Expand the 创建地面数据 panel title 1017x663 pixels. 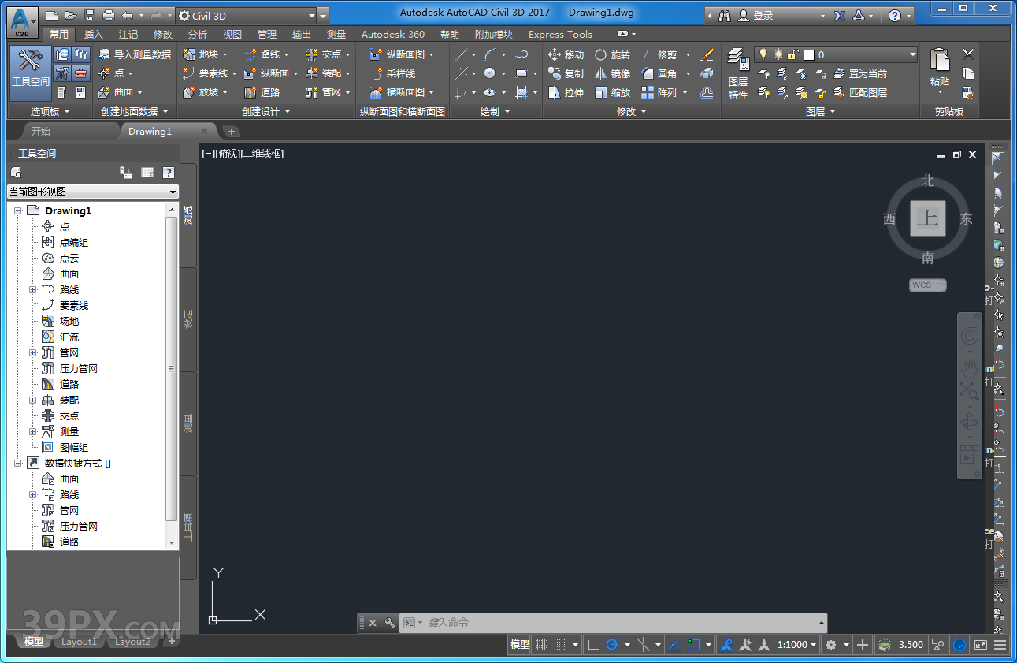tap(135, 112)
